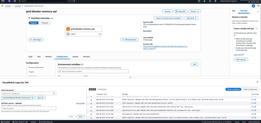The image size is (261, 123).
Task: Focus the Filter log events field
Action: [x=28, y=108]
